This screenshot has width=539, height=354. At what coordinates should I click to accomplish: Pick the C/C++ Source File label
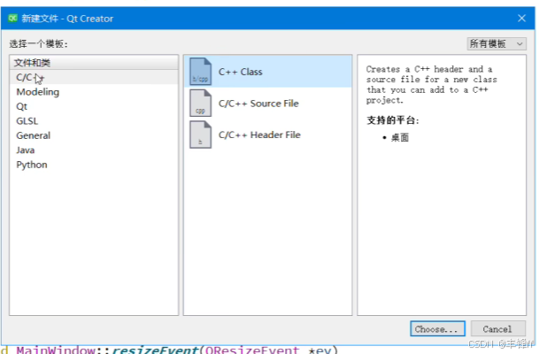[258, 104]
